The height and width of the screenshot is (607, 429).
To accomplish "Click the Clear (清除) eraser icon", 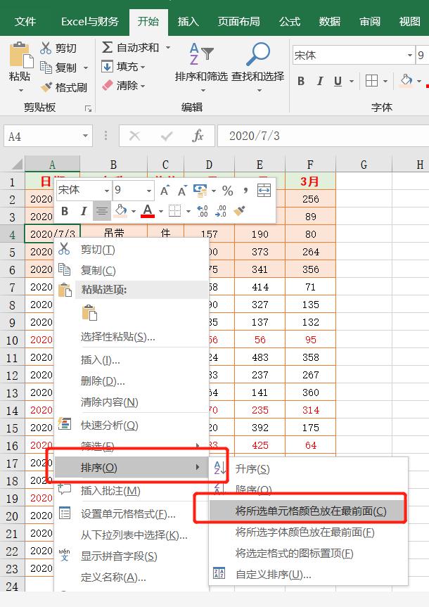I will (107, 85).
